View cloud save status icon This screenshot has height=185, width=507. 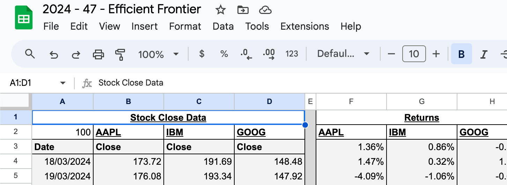265,10
